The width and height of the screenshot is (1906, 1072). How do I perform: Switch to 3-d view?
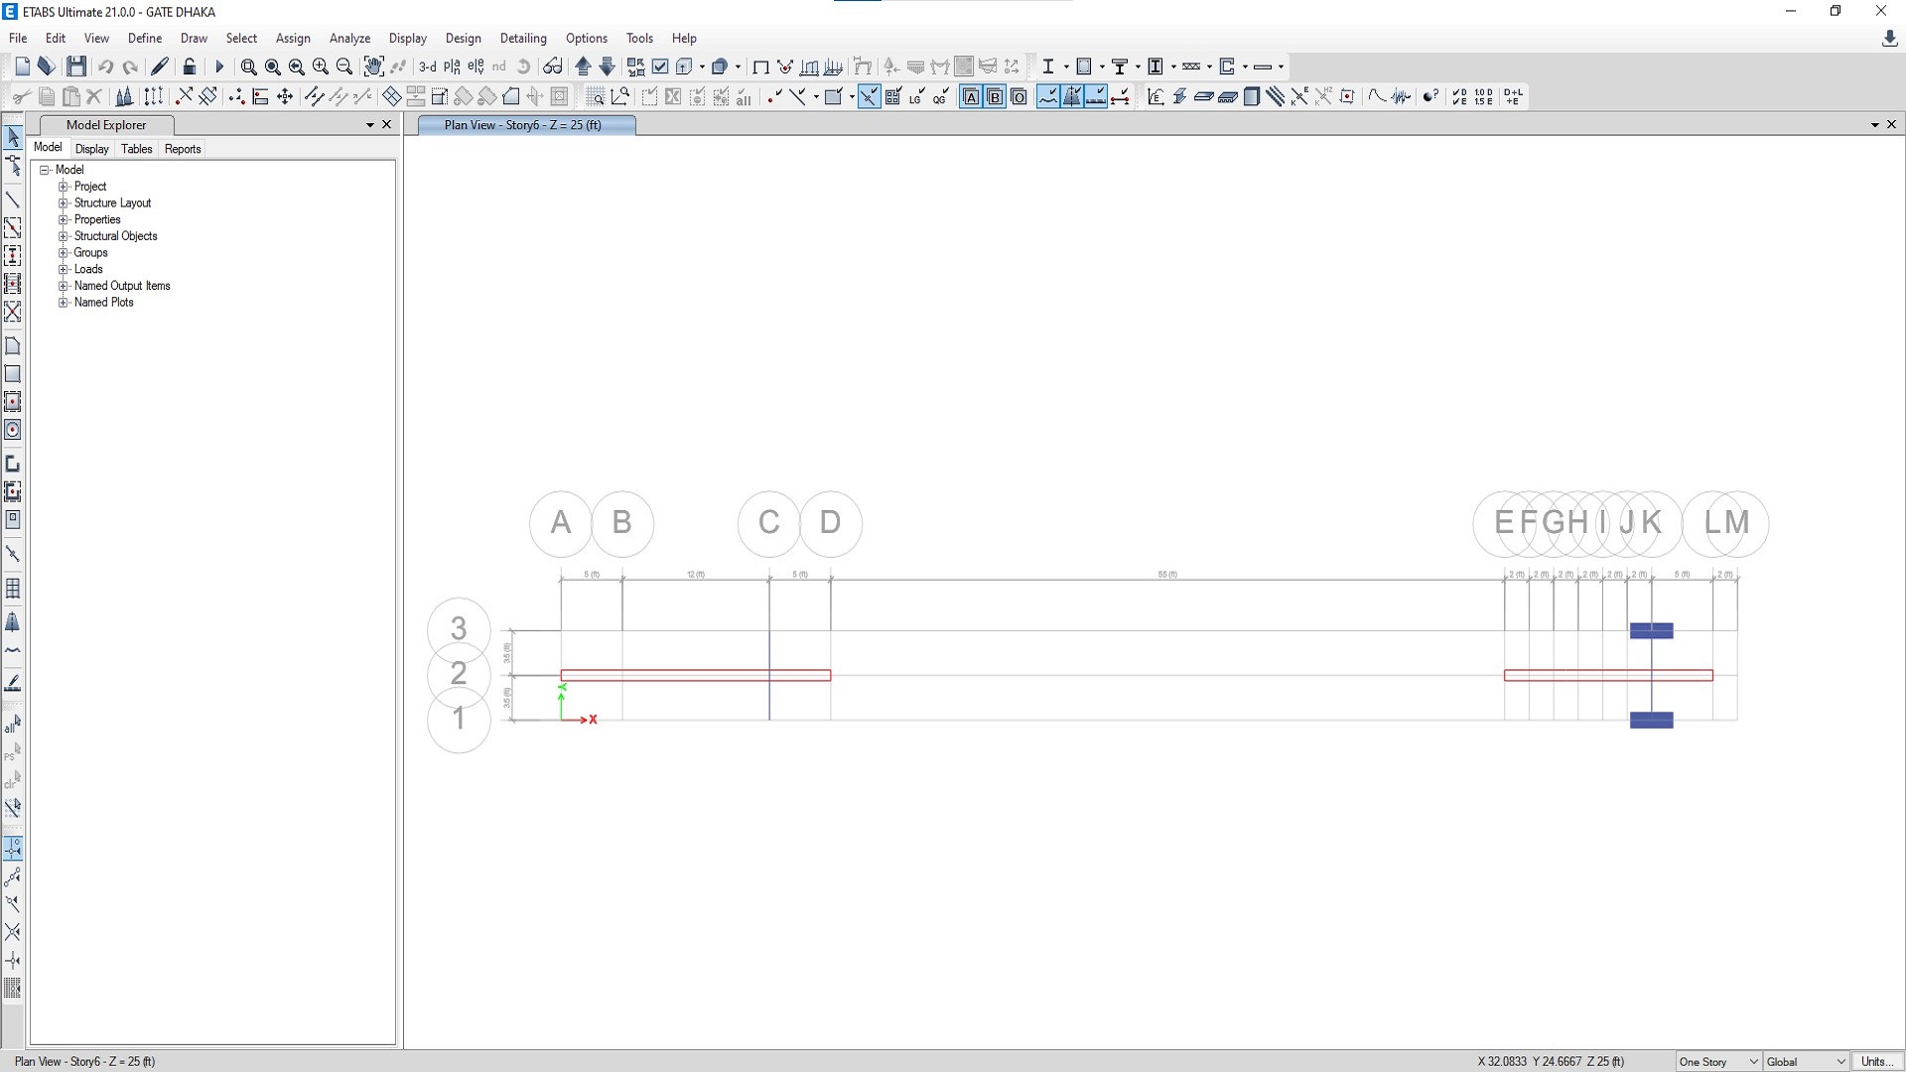click(427, 67)
